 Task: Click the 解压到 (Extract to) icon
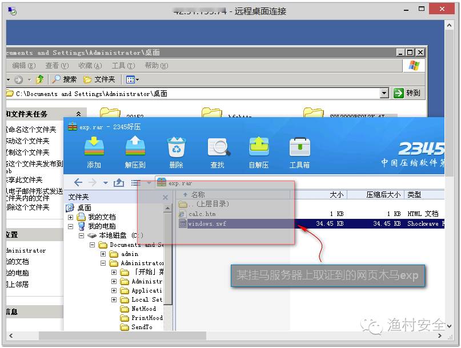click(135, 146)
